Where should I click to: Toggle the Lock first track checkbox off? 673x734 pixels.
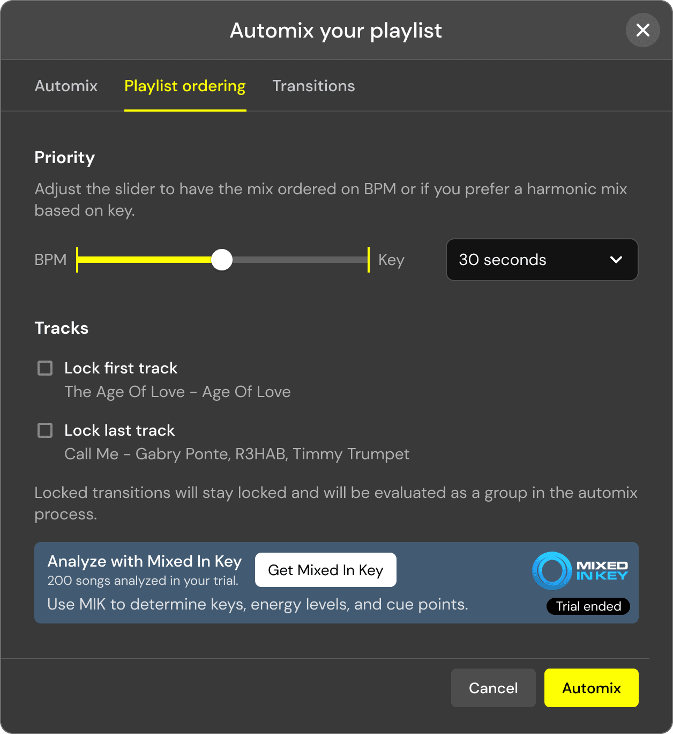click(45, 368)
